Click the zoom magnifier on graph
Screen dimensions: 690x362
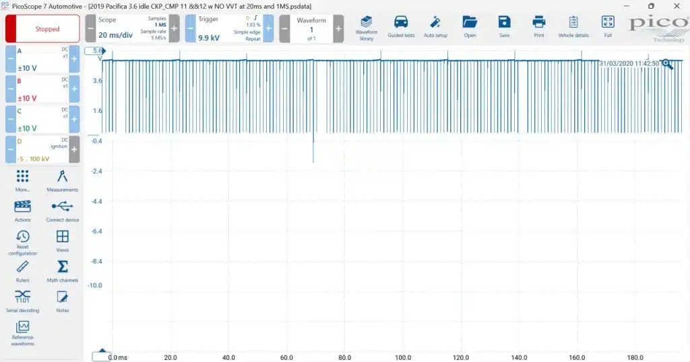tap(668, 65)
